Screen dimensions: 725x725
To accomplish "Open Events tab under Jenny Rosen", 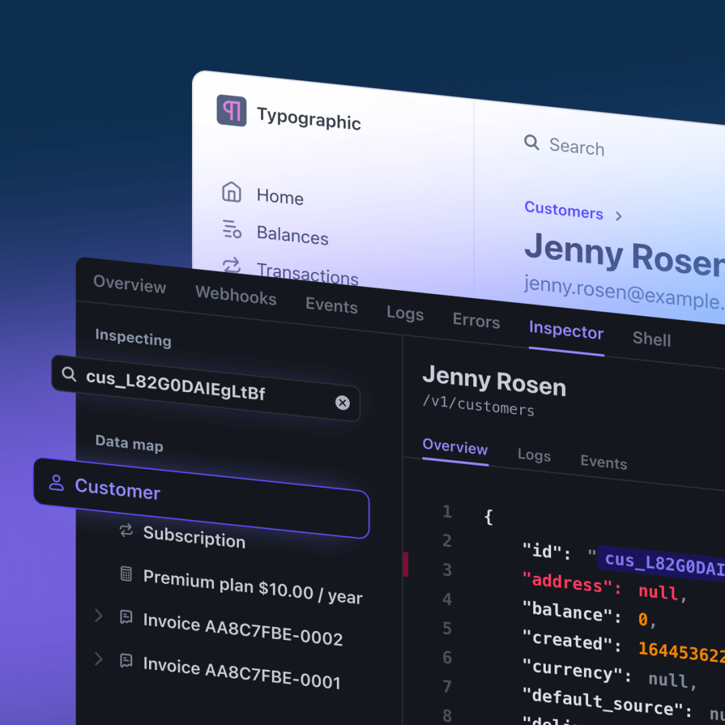I will (603, 462).
